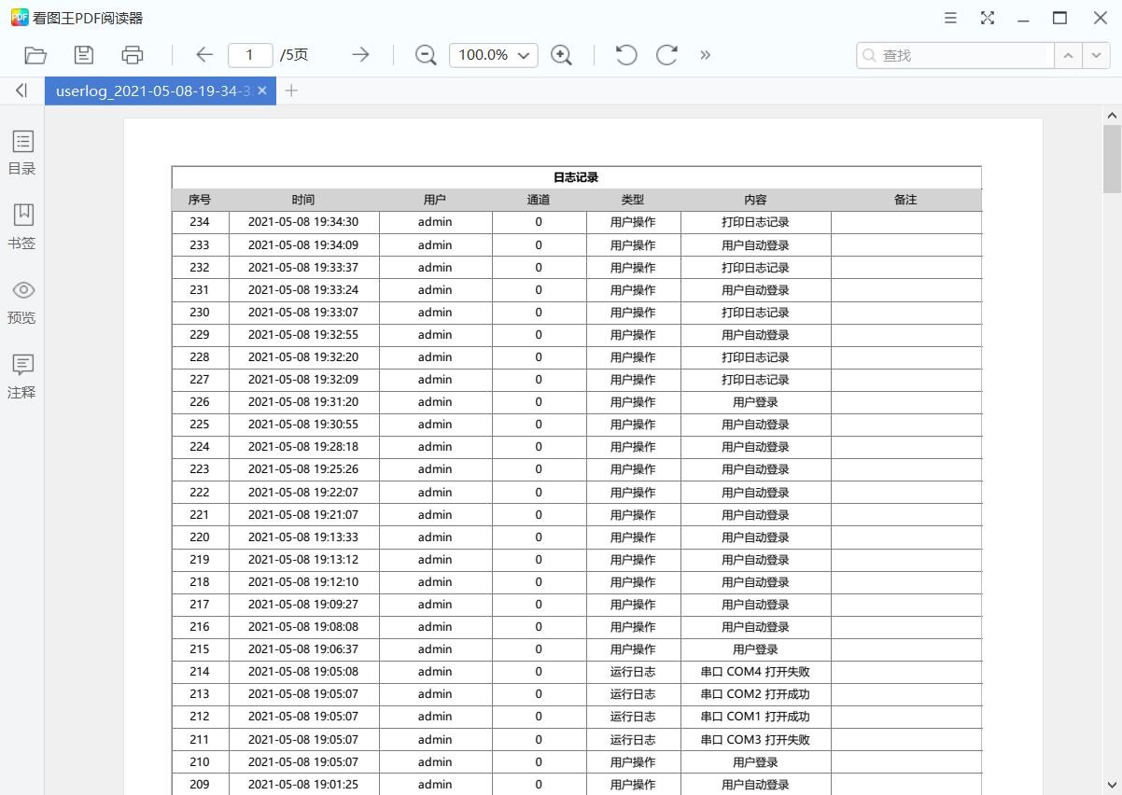Screen dimensions: 1122x795
Task: Zoom out with the minus magnifier
Action: (x=426, y=55)
